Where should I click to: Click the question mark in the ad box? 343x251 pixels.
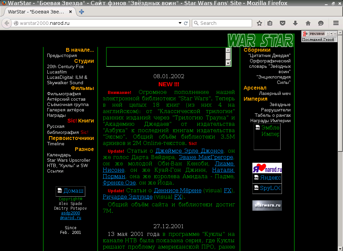point(328,34)
